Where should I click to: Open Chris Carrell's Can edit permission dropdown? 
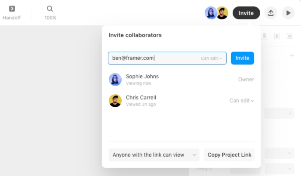tap(241, 101)
